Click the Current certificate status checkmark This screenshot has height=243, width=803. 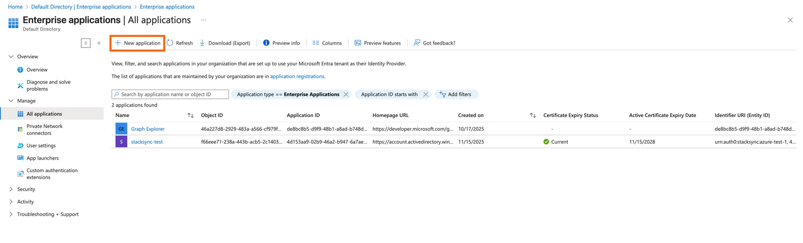click(546, 142)
